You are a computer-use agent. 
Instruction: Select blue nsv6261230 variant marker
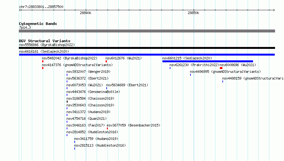(x=170, y=68)
